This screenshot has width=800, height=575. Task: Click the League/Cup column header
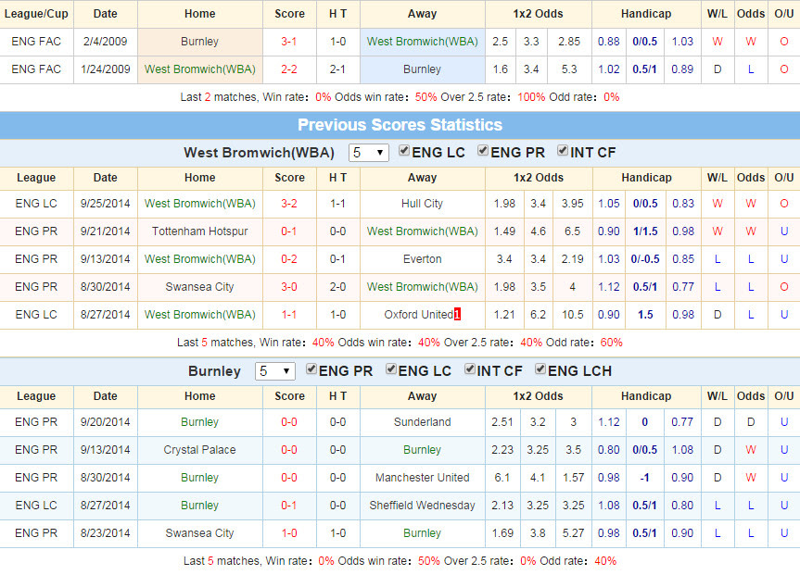[x=36, y=14]
